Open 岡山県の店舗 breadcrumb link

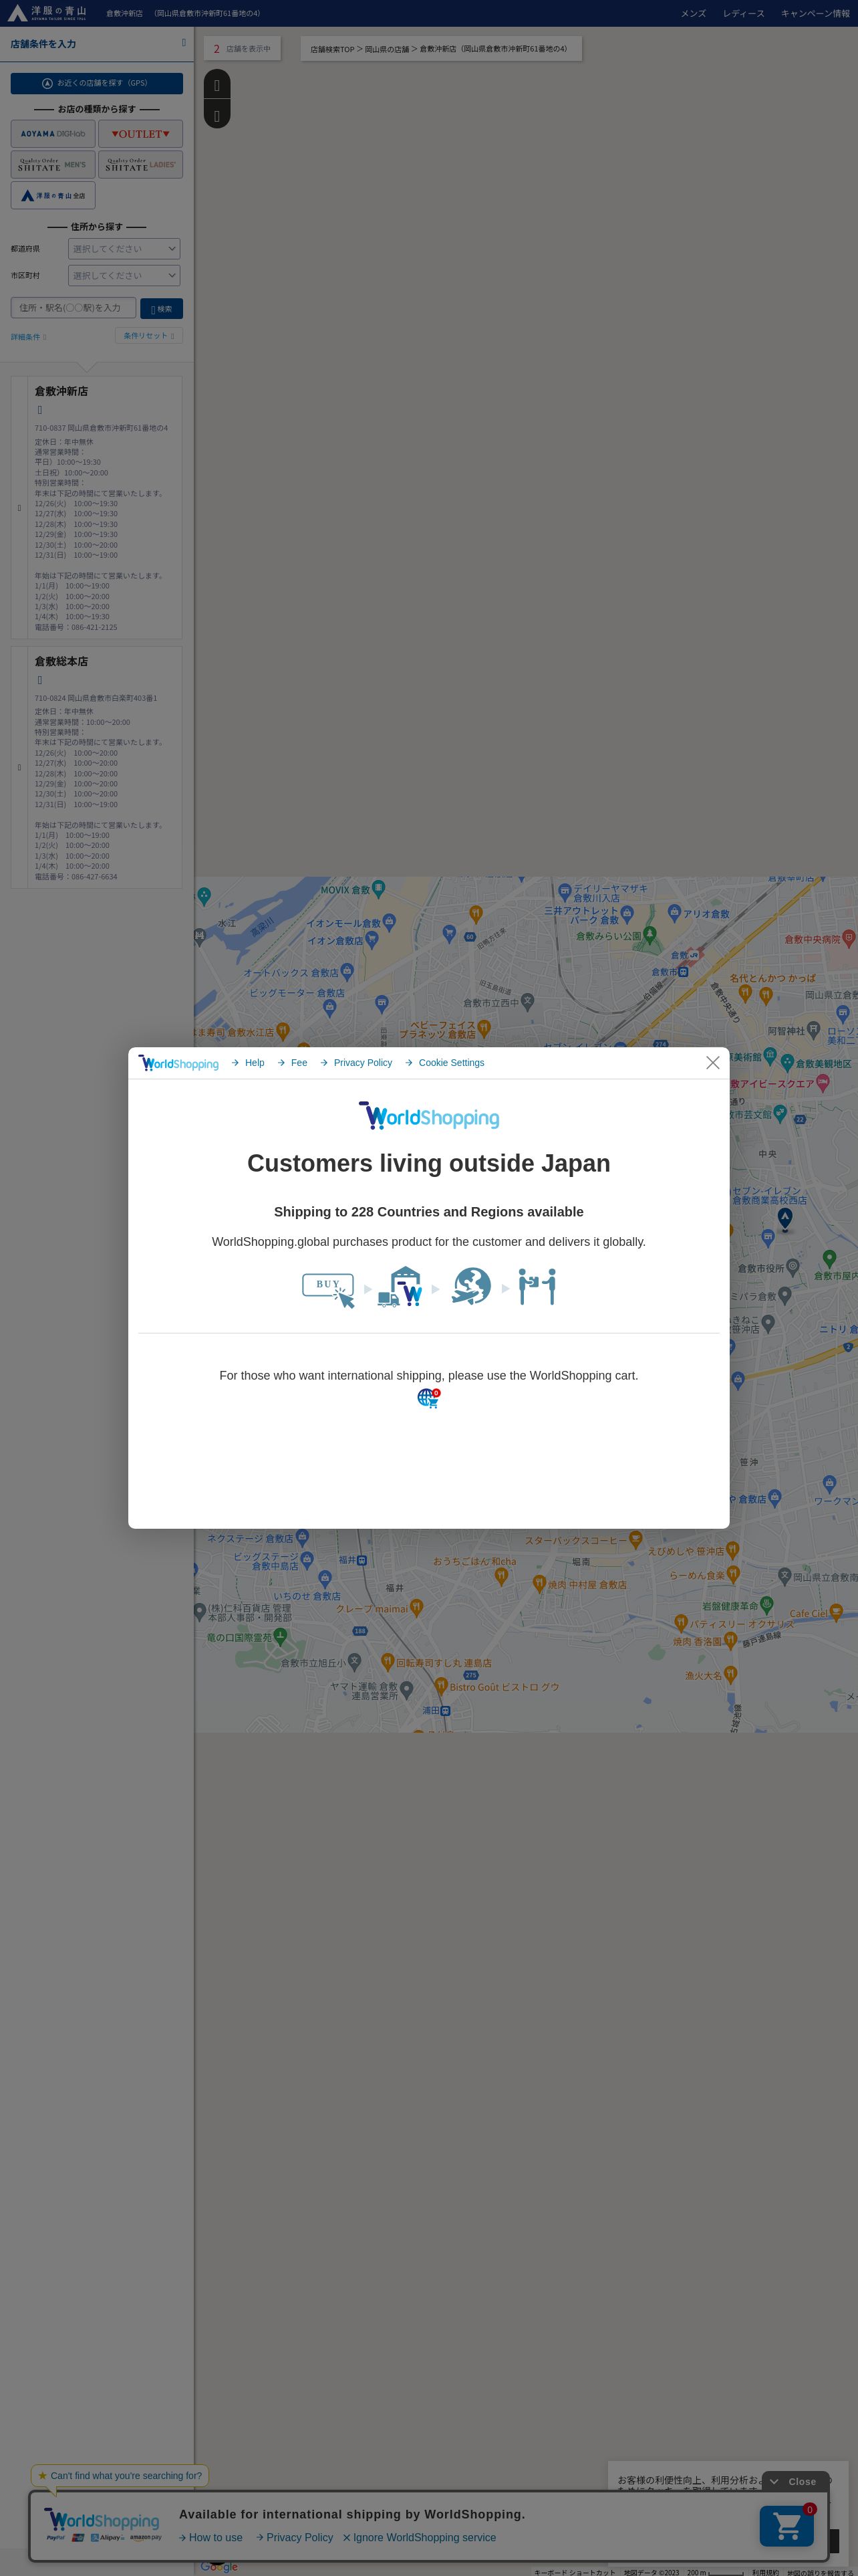click(386, 49)
